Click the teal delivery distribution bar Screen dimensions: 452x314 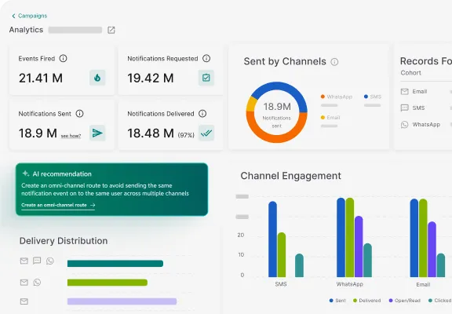pos(115,264)
